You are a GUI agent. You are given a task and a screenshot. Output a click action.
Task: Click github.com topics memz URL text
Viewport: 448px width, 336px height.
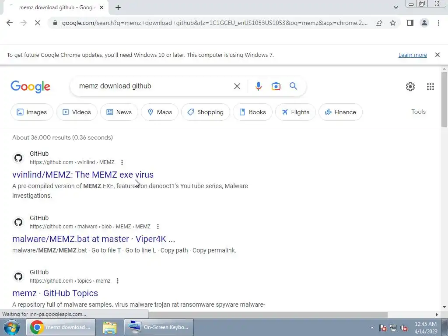tap(70, 281)
